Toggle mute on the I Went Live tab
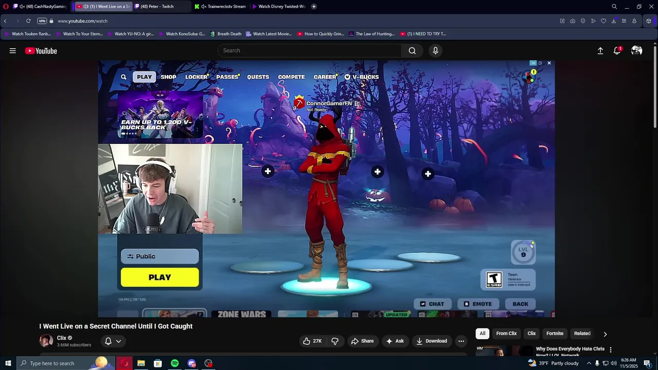Screen dimensions: 658x370 86,7
